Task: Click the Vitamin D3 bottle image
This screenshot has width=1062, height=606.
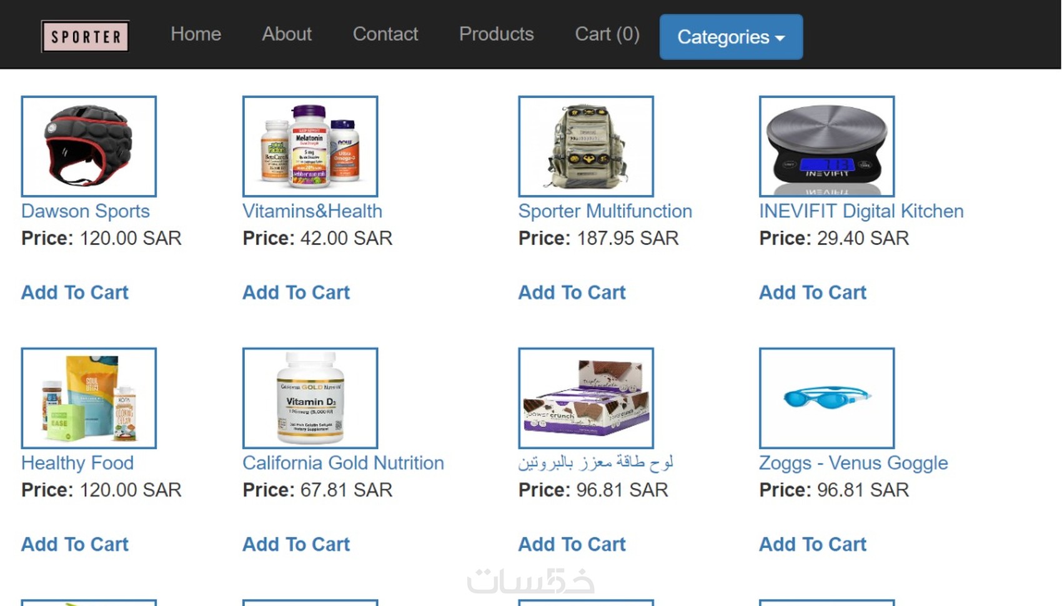Action: (310, 398)
